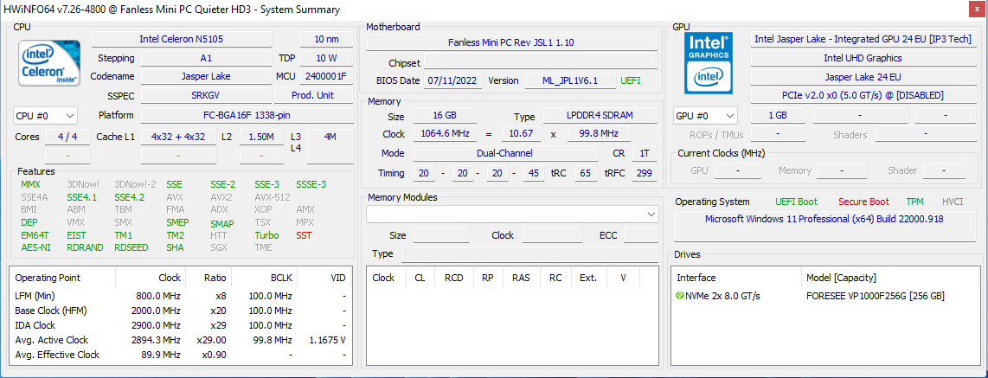
Task: Open the CPU #0 selector dropdown
Action: tap(45, 116)
